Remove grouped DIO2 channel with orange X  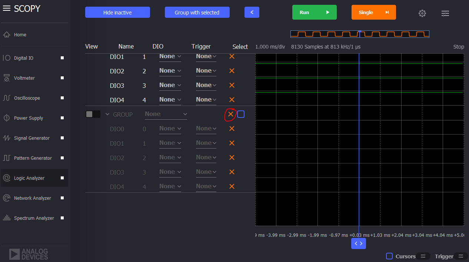(232, 157)
